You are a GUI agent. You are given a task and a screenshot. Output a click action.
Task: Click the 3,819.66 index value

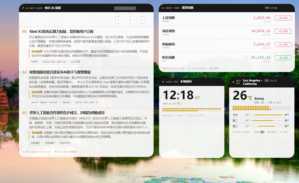pyautogui.click(x=262, y=18)
